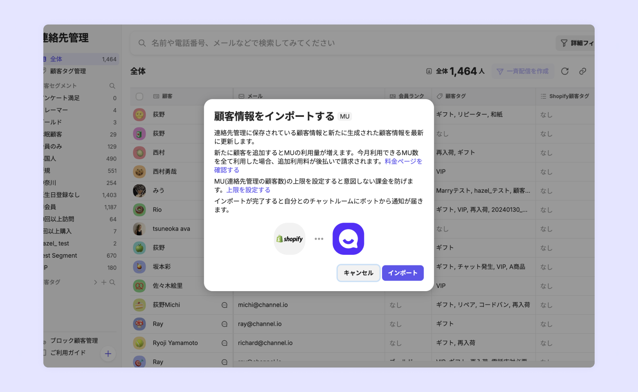The image size is (638, 392).
Task: Click the tag cell ギフト, リピーター, 和紙
Action: coord(470,114)
